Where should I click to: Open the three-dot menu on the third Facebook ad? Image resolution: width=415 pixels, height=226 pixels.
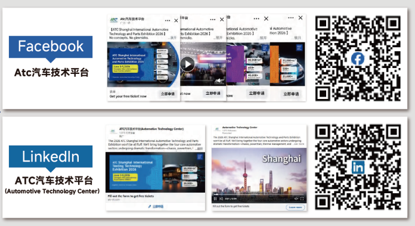pyautogui.click(x=256, y=19)
